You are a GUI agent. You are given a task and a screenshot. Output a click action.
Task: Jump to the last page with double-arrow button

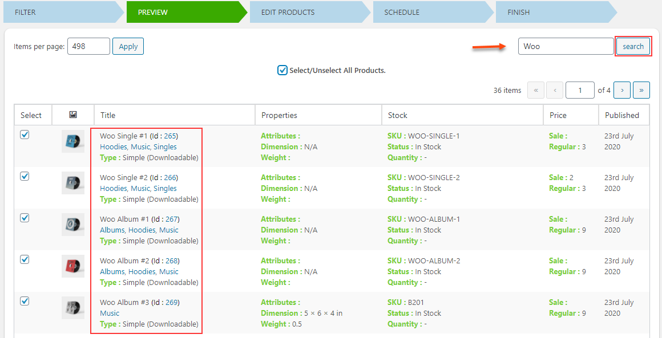[641, 90]
